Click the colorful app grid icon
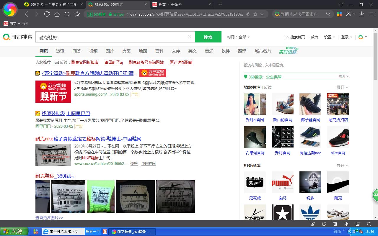This screenshot has width=378, height=236. click(x=339, y=14)
